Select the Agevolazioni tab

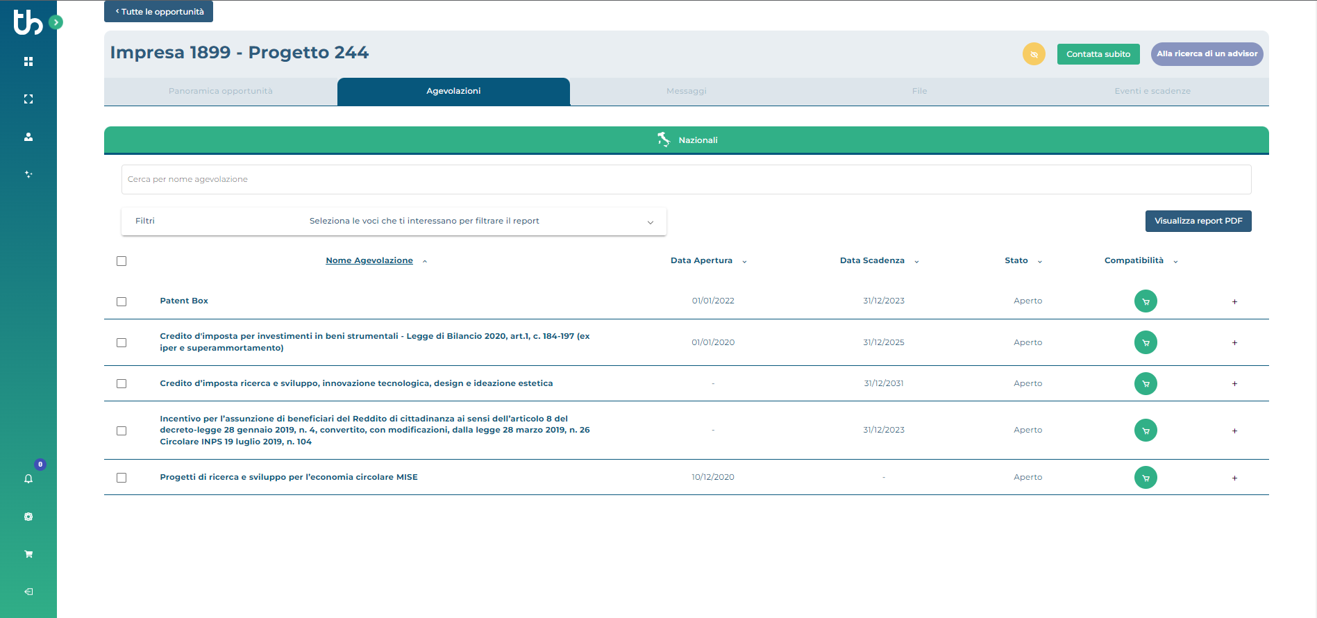[x=453, y=92]
